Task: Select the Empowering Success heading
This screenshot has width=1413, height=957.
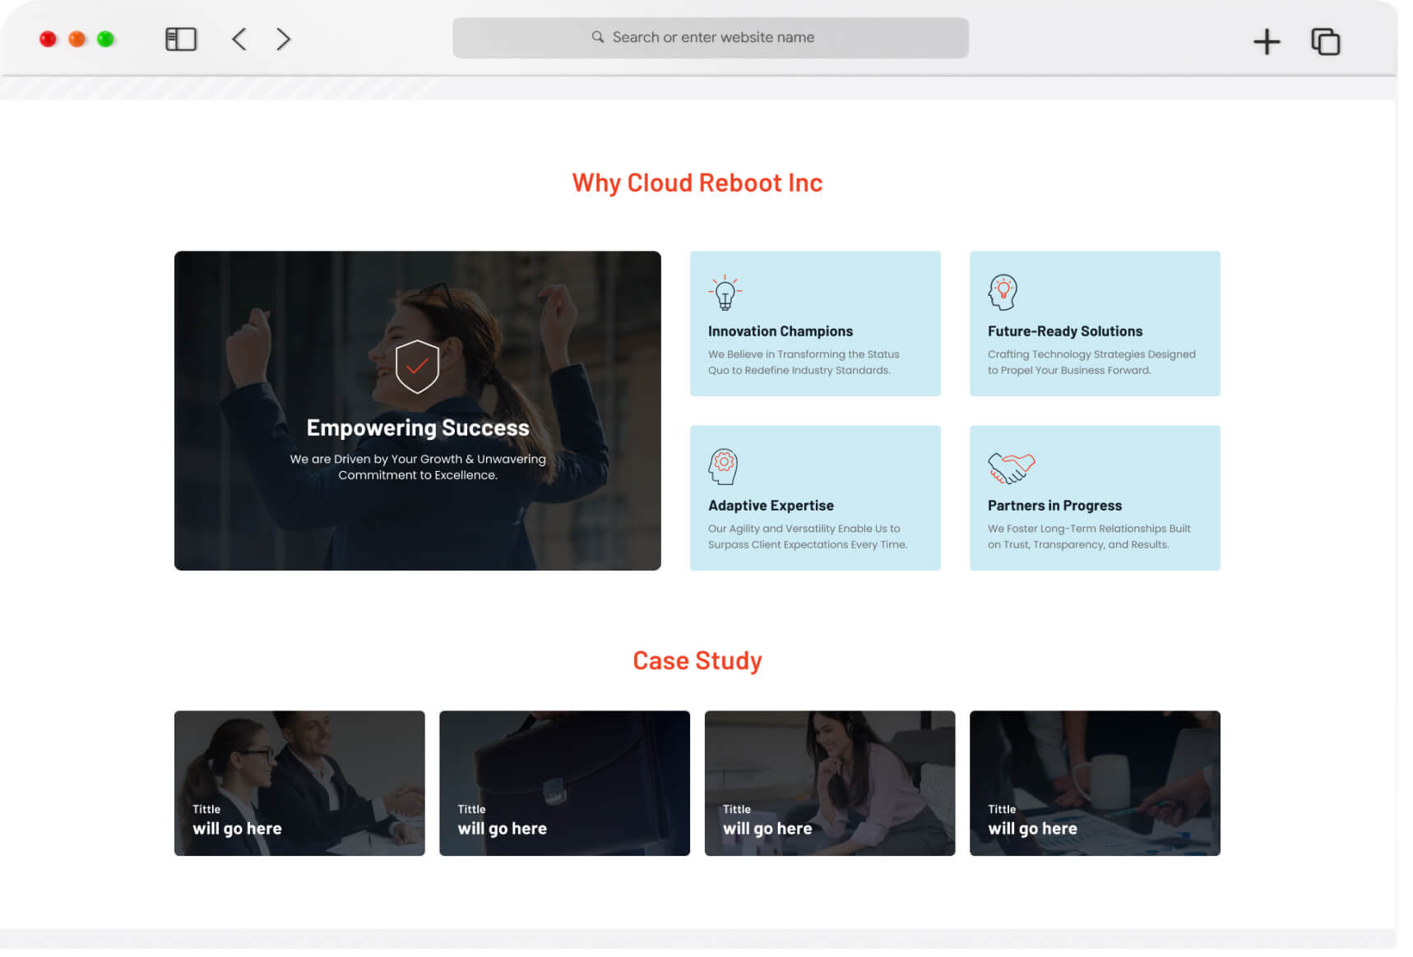Action: (x=418, y=428)
